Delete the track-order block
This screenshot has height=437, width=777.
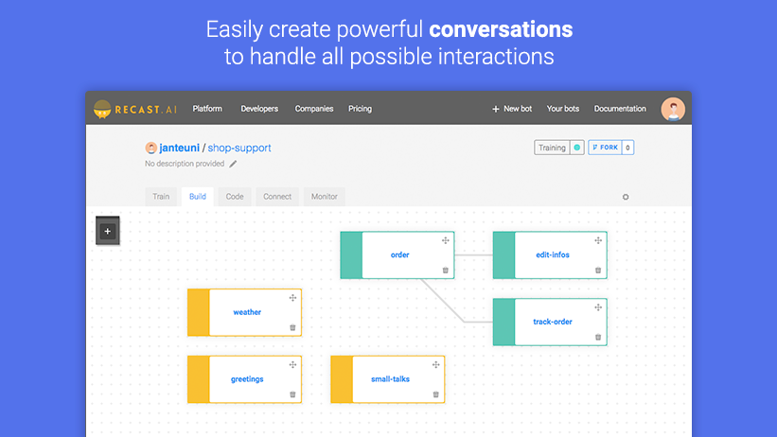pos(598,337)
